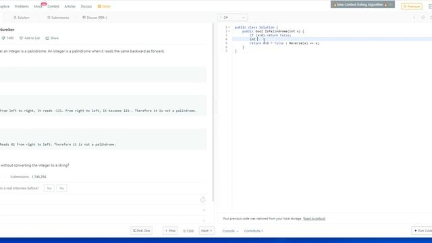Click the Share button
This screenshot has width=432, height=243.
[52, 38]
